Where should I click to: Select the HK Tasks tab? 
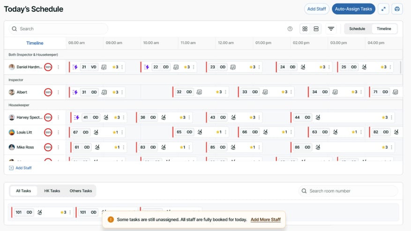coord(52,191)
